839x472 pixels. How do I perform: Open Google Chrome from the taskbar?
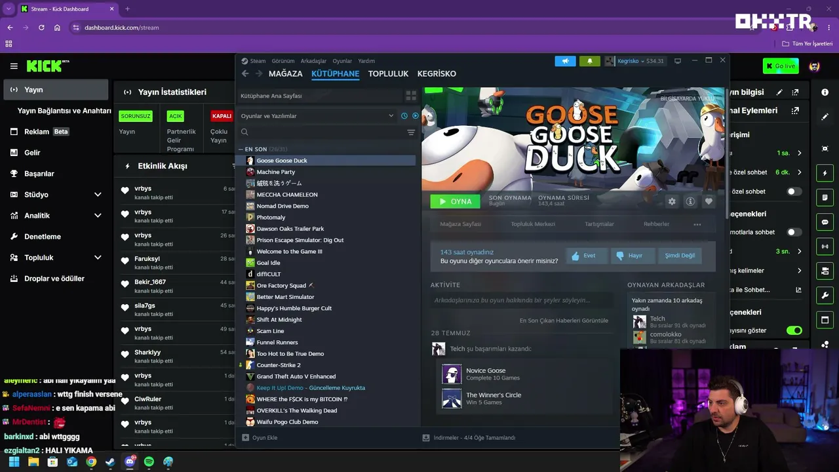(x=91, y=462)
